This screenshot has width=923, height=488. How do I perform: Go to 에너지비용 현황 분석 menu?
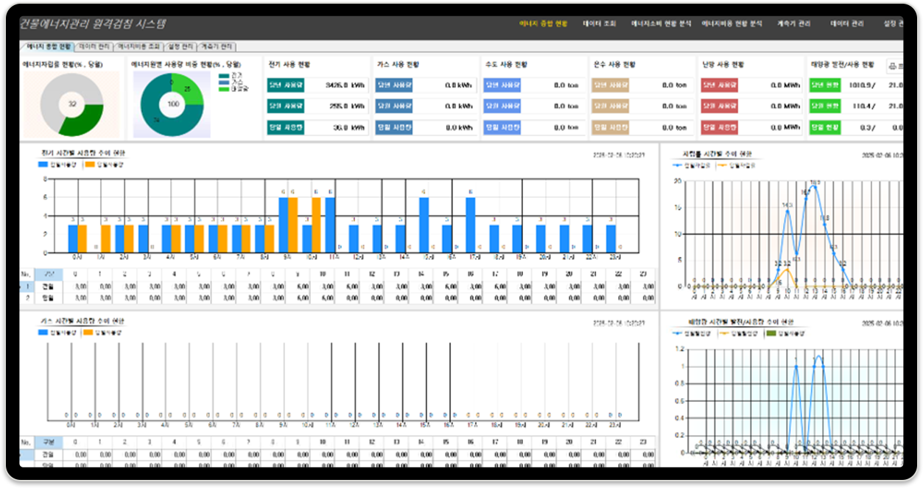(x=731, y=24)
